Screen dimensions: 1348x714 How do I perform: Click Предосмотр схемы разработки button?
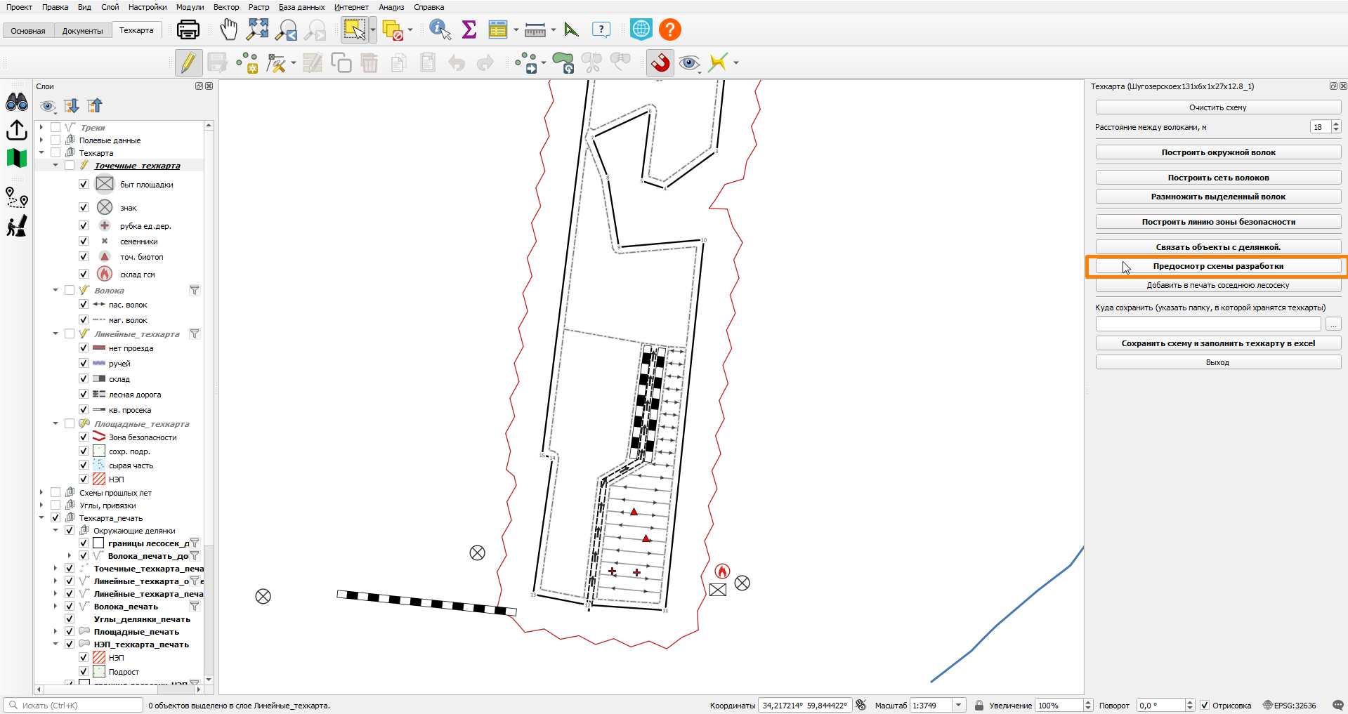pos(1218,266)
